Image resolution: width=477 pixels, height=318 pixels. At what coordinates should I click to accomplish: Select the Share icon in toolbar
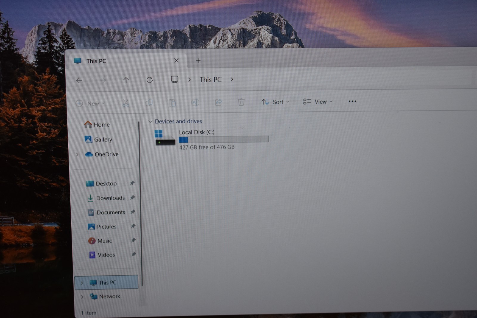click(218, 103)
